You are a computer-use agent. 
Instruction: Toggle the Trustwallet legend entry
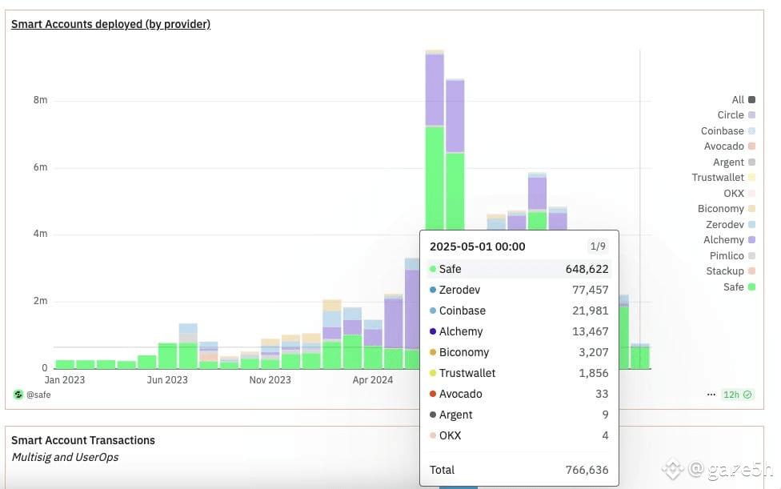[x=723, y=178]
